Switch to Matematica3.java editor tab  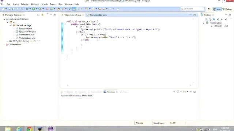[73, 15]
